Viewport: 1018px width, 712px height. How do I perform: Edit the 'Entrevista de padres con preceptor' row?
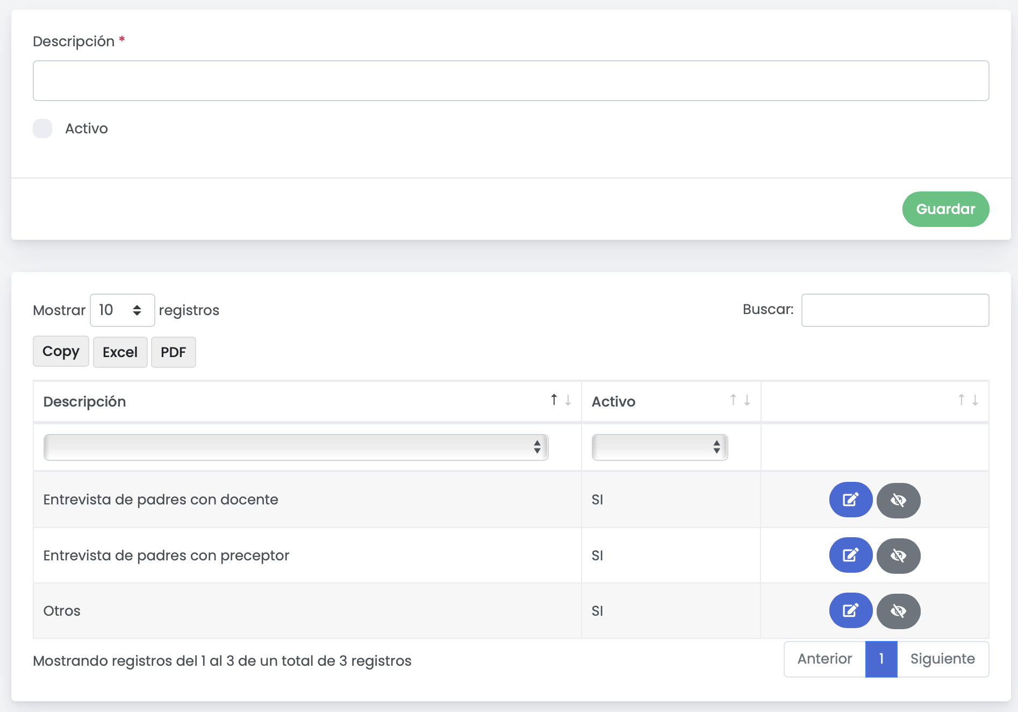[850, 555]
